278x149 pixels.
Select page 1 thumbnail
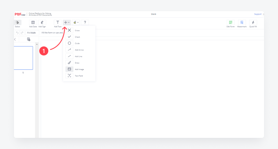coord(23,58)
